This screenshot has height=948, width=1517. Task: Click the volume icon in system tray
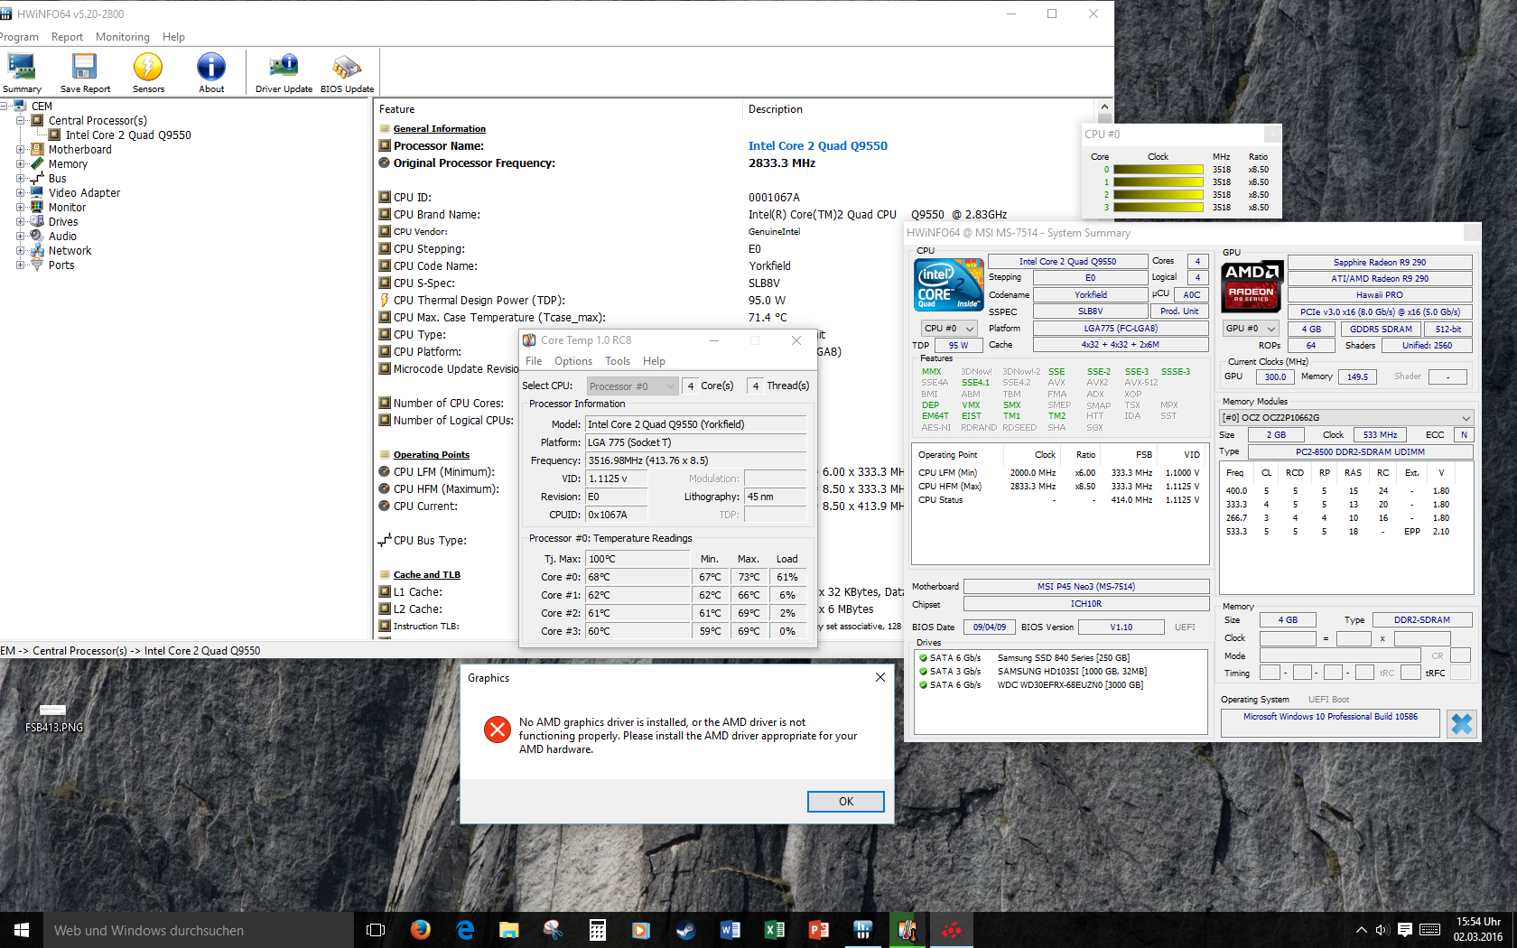(x=1382, y=930)
